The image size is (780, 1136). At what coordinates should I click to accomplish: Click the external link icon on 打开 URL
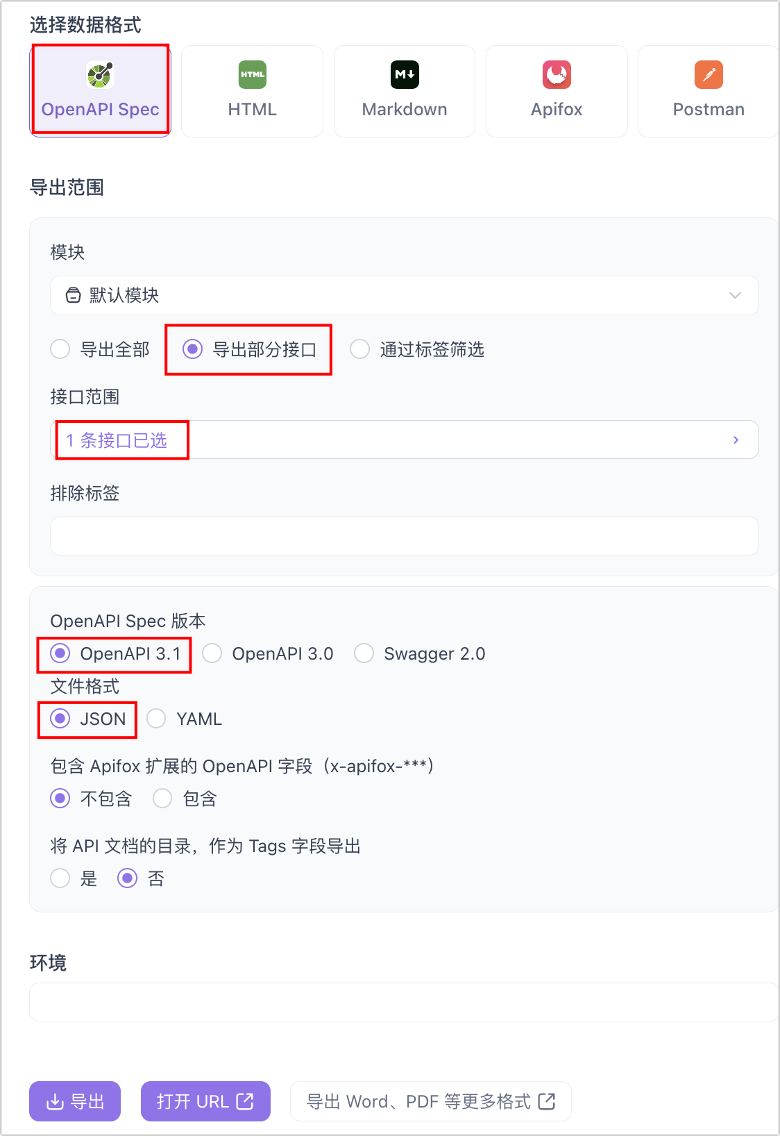245,1101
